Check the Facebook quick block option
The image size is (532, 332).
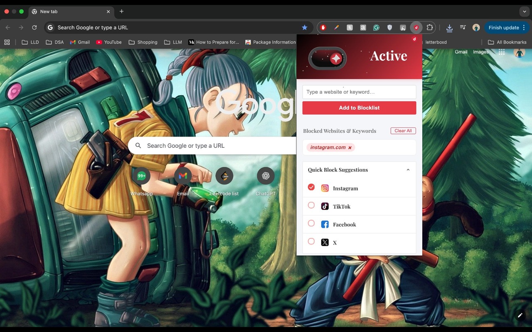pyautogui.click(x=311, y=223)
